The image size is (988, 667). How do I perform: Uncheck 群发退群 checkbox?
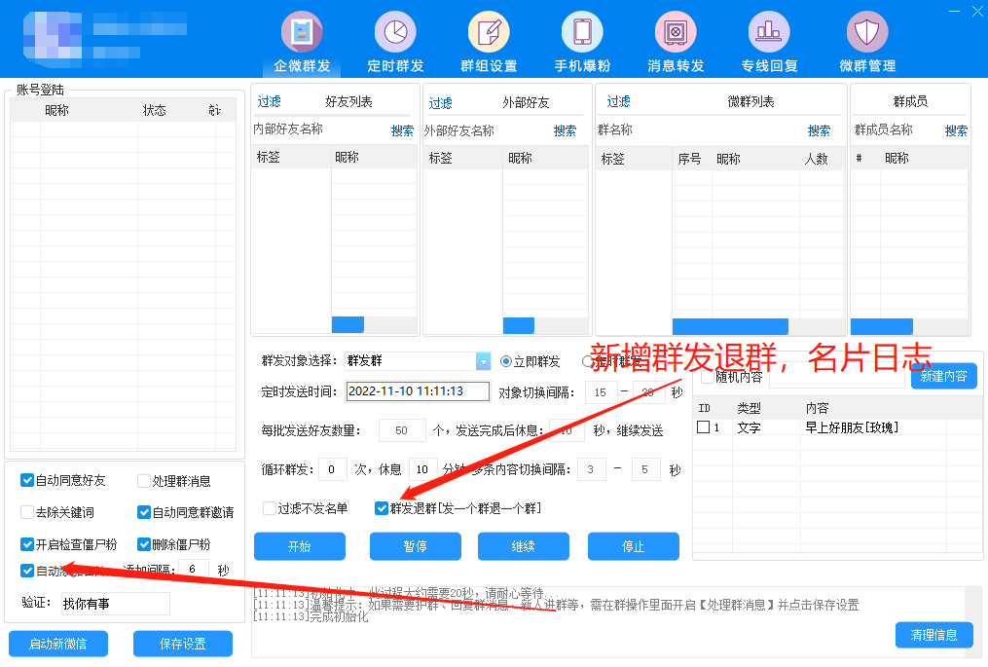(382, 508)
